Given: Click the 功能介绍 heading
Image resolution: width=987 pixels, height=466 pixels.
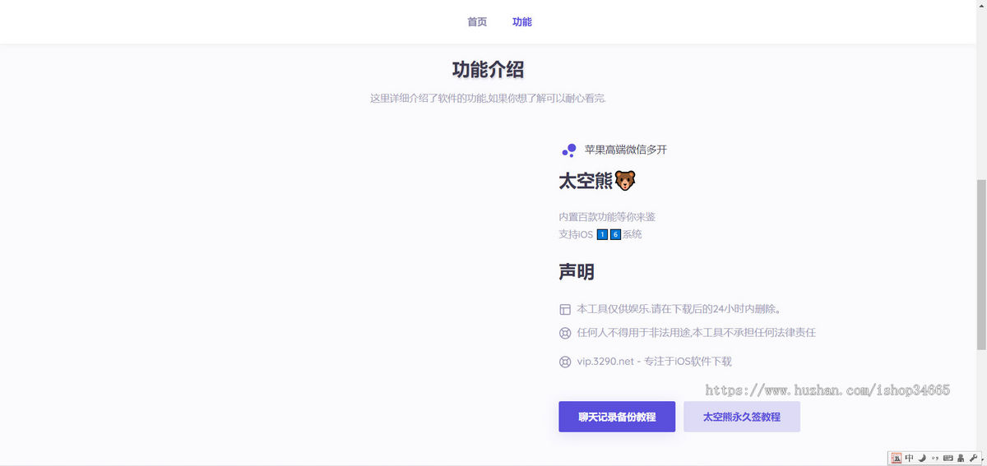Looking at the screenshot, I should [488, 70].
